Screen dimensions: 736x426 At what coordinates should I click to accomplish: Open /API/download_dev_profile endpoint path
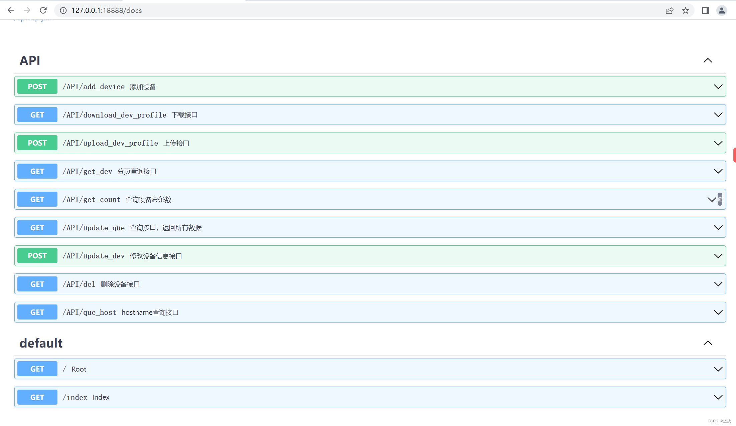[x=114, y=115]
